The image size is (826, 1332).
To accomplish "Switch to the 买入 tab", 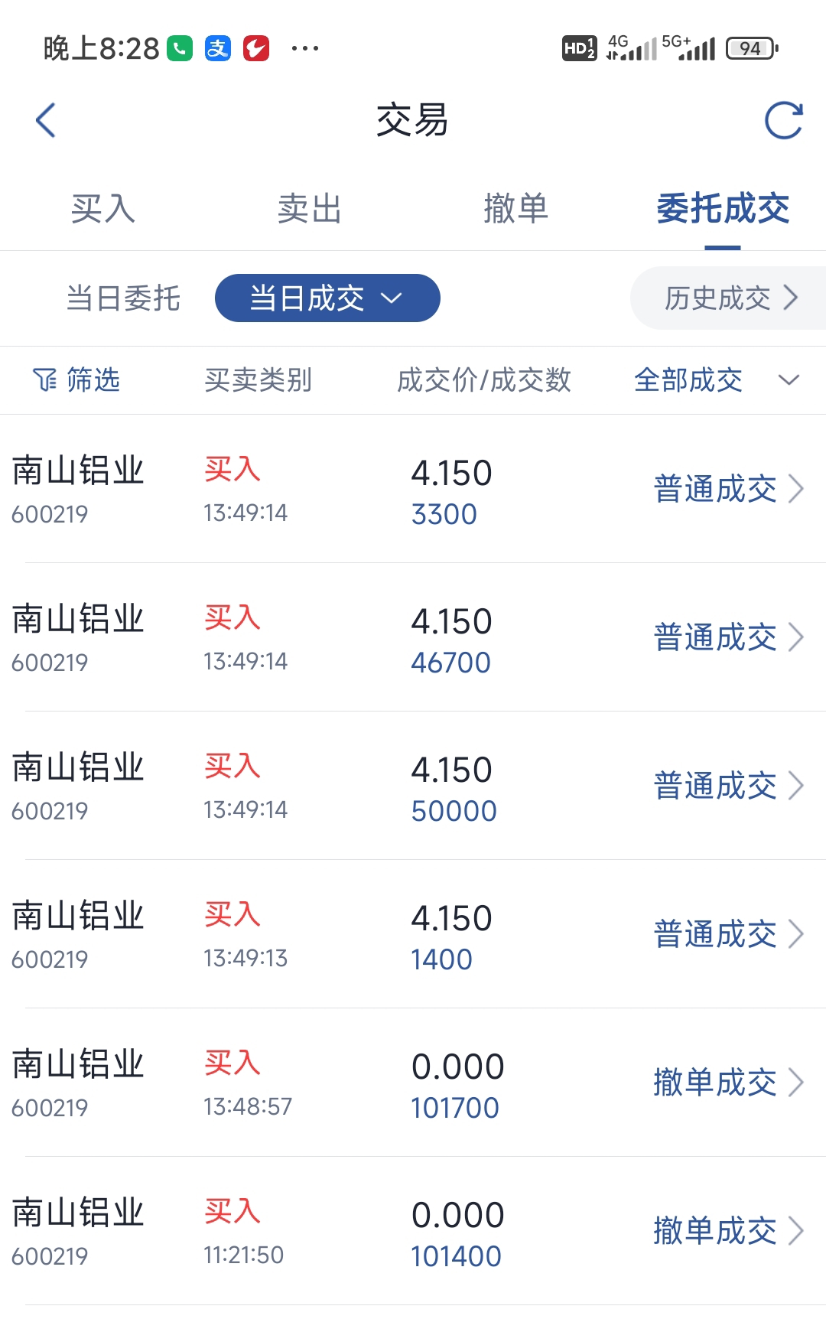I will point(103,208).
